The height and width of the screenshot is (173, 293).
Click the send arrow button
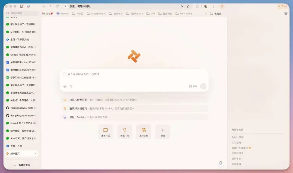pos(203,86)
